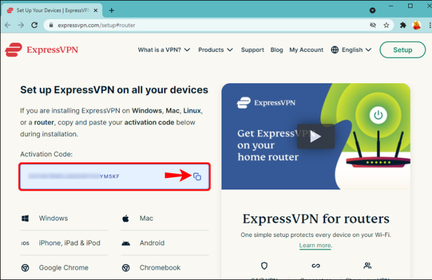The image size is (432, 280).
Task: Click the ExpressVPN for routers heading
Action: pos(316,219)
